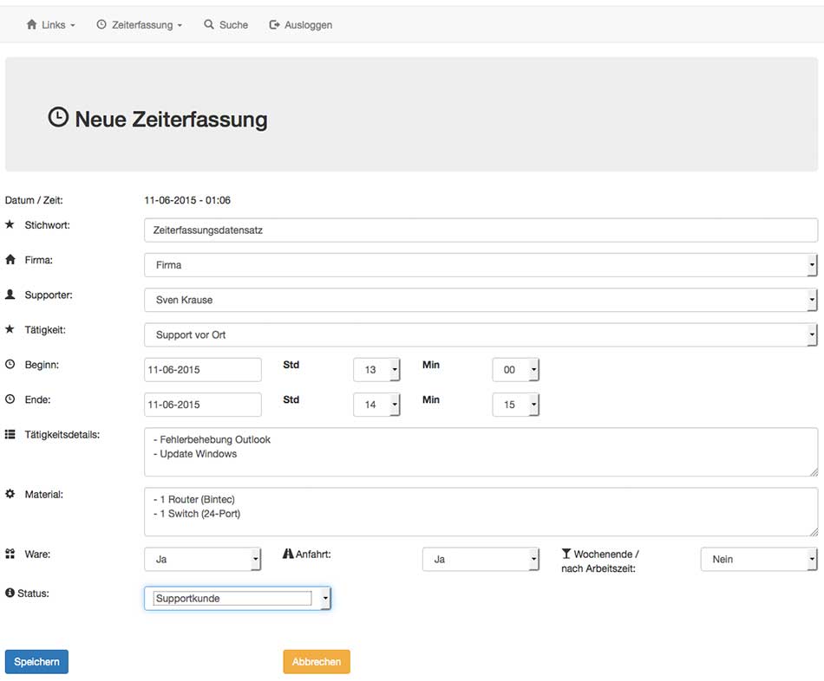
Task: Open the Firma dropdown
Action: point(481,264)
